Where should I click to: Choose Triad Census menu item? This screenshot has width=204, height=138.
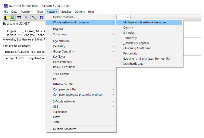coord(81,74)
